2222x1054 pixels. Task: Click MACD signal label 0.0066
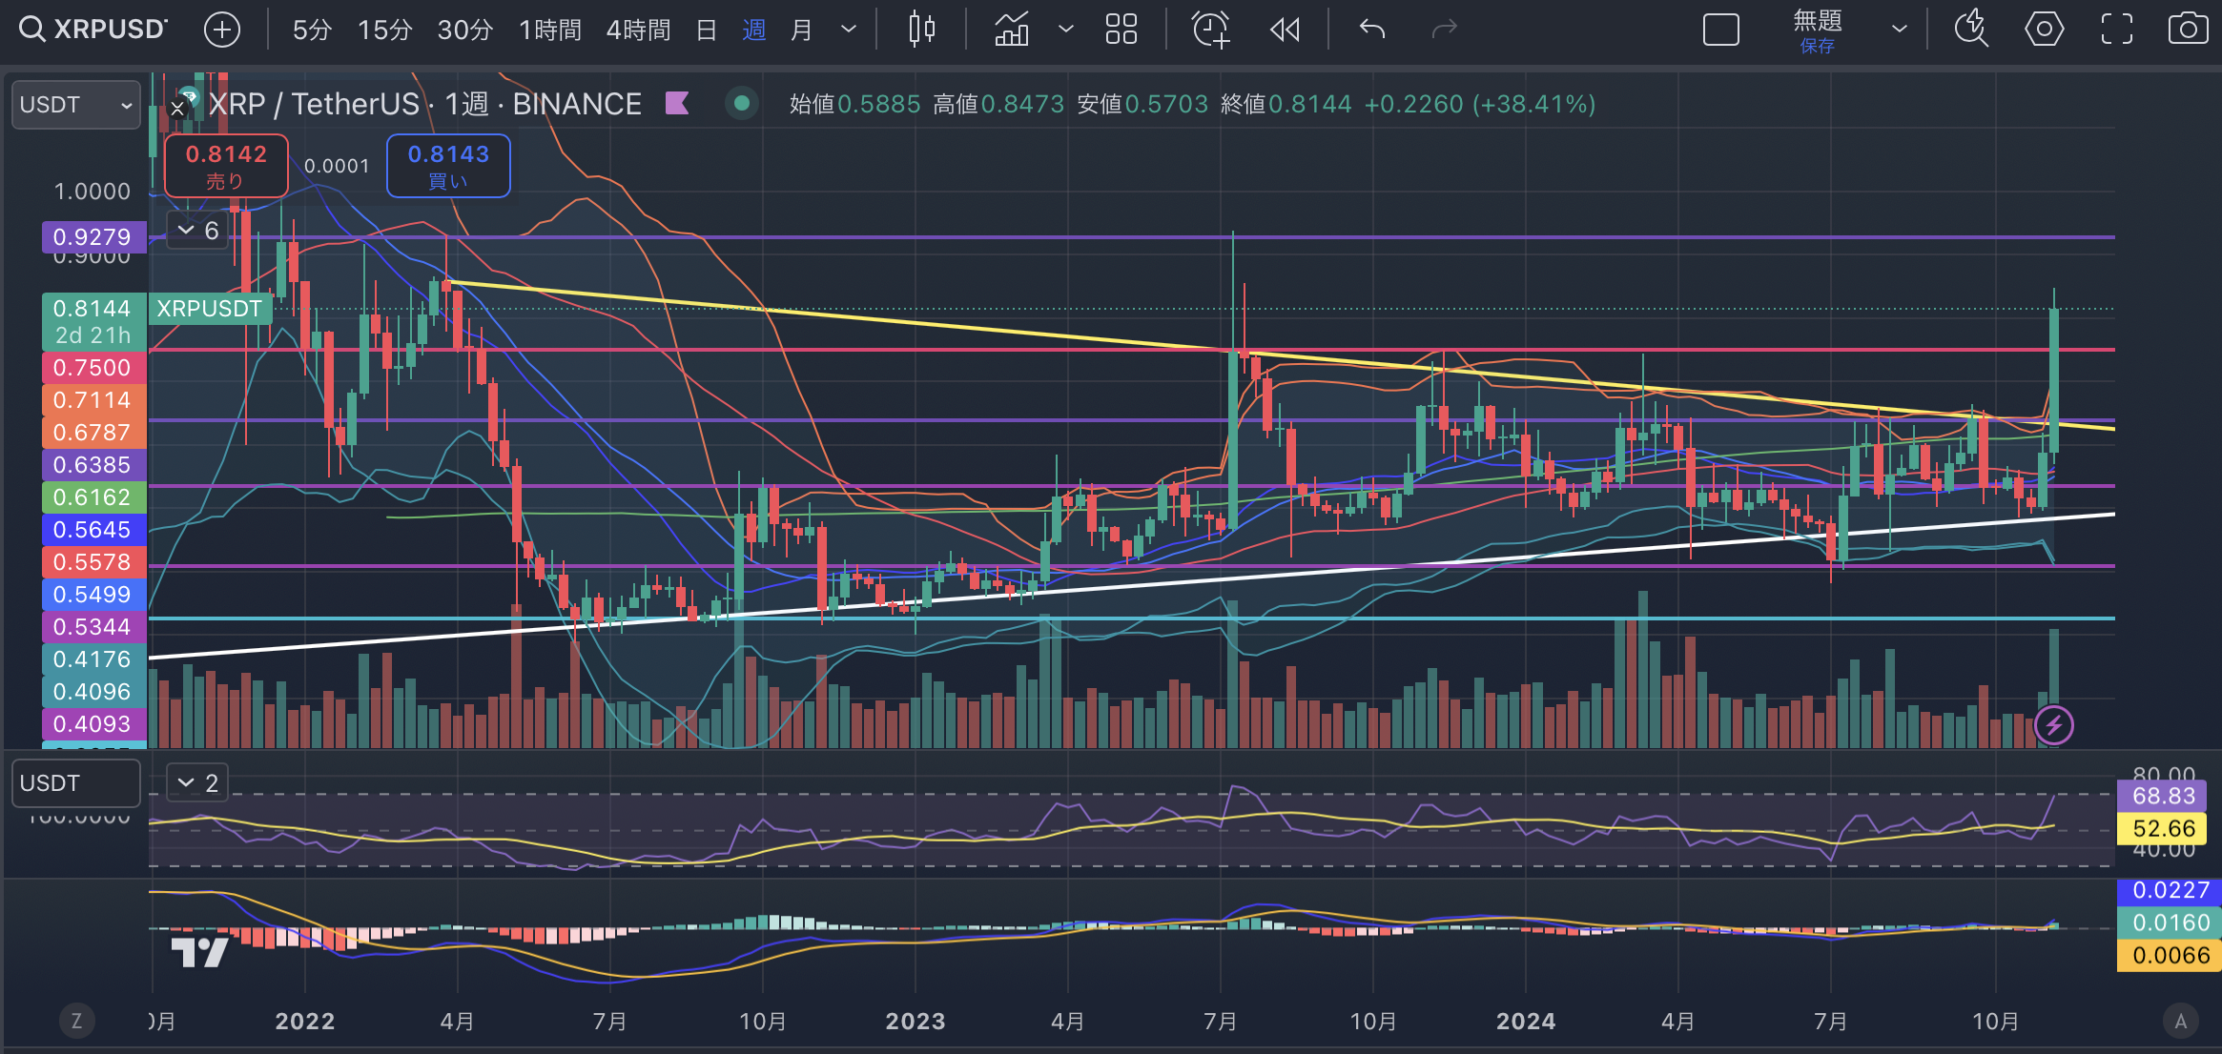tap(2171, 955)
